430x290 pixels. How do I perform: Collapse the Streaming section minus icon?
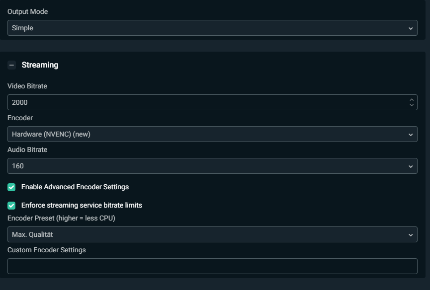click(x=12, y=65)
